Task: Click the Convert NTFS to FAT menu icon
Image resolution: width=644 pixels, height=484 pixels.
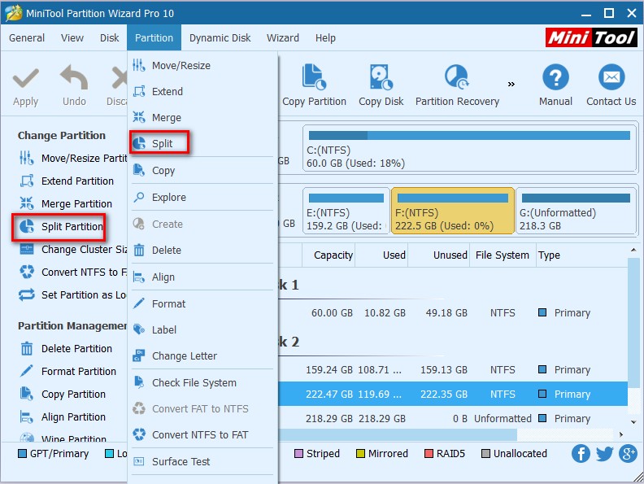Action: 139,434
